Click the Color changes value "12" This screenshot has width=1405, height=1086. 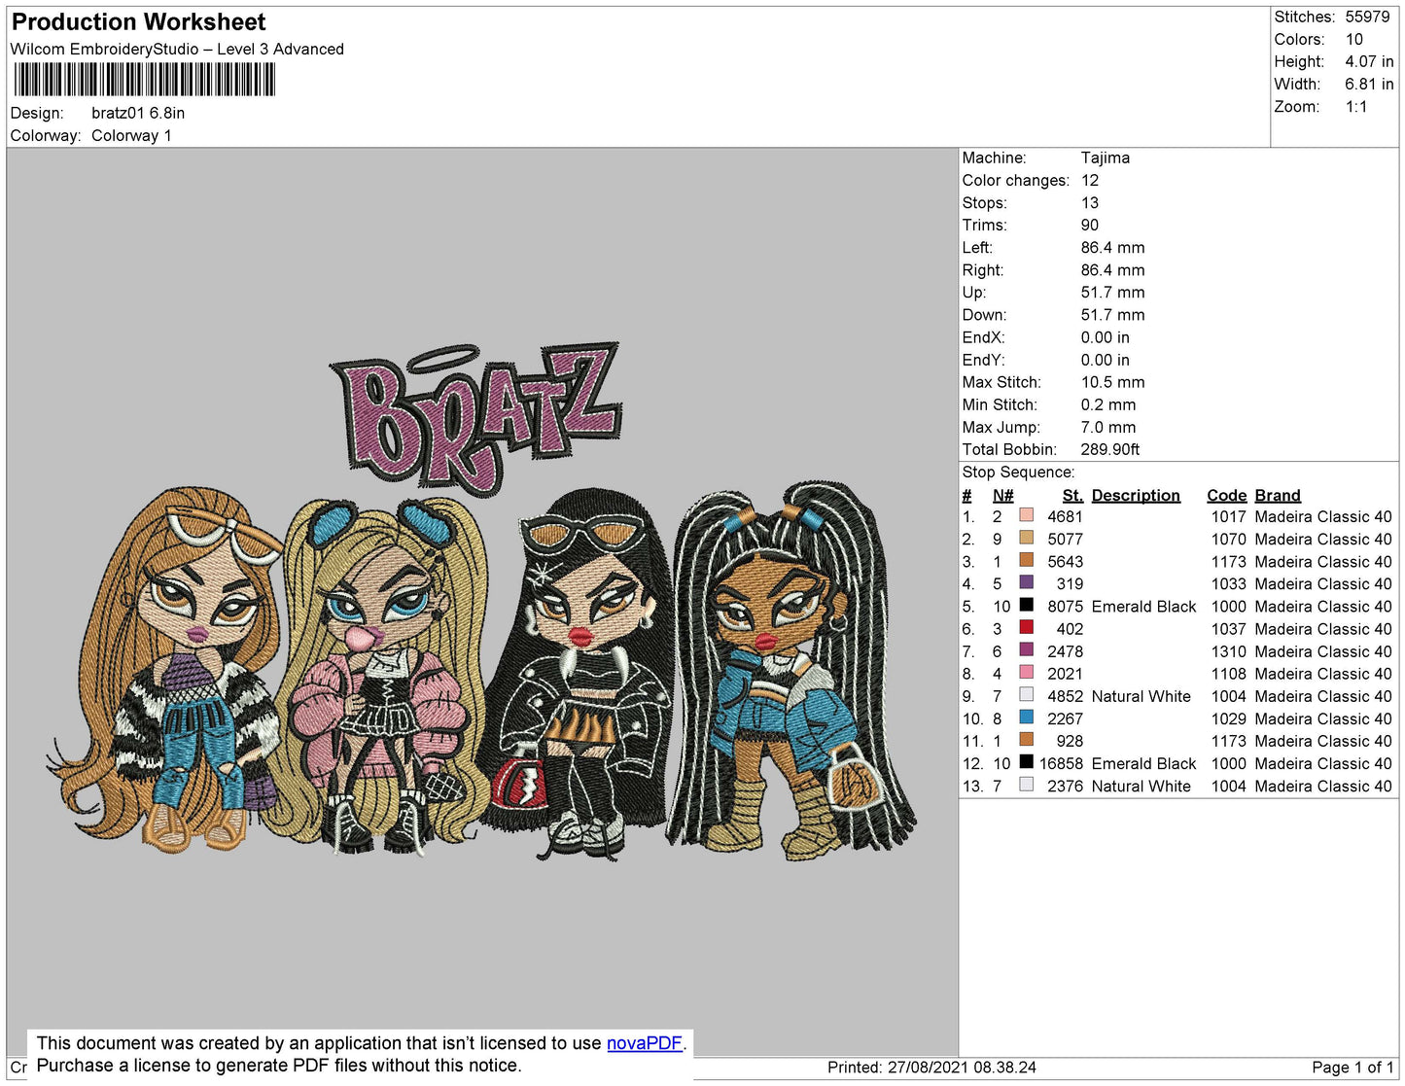coord(1090,180)
